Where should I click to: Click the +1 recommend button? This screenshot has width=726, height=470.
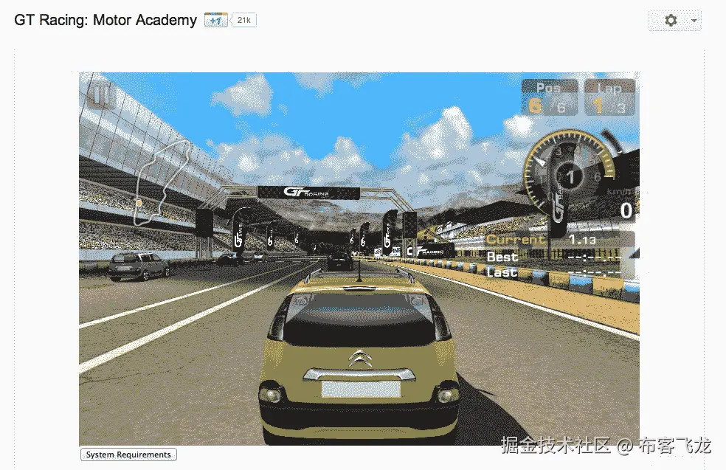pyautogui.click(x=215, y=21)
